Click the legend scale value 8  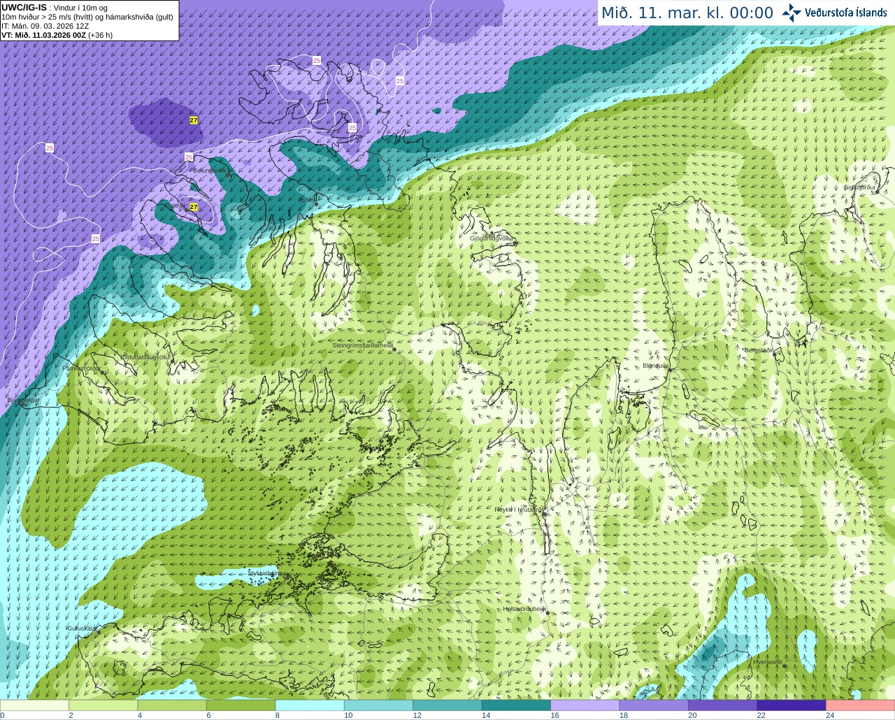[x=278, y=715]
